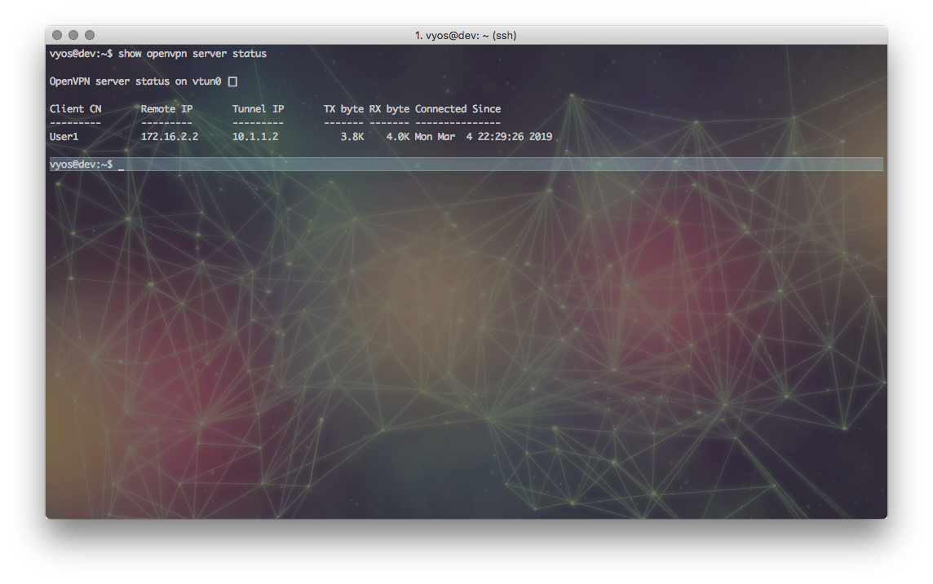Click the connection timestamp Mon Mar 4 22:29:26 2019
This screenshot has width=933, height=584.
pyautogui.click(x=484, y=137)
